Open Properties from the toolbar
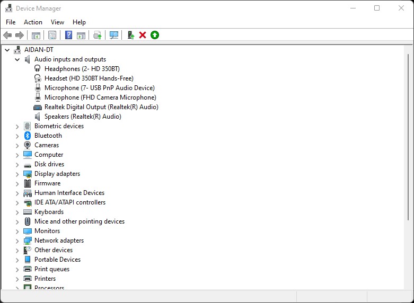 coord(52,35)
